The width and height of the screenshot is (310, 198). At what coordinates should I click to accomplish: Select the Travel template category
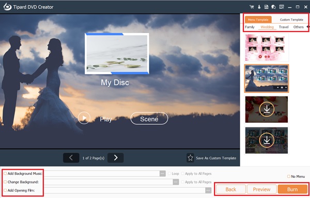tap(284, 27)
